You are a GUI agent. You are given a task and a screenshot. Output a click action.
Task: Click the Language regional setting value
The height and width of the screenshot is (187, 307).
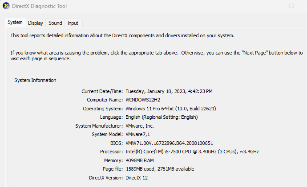tap(162, 117)
